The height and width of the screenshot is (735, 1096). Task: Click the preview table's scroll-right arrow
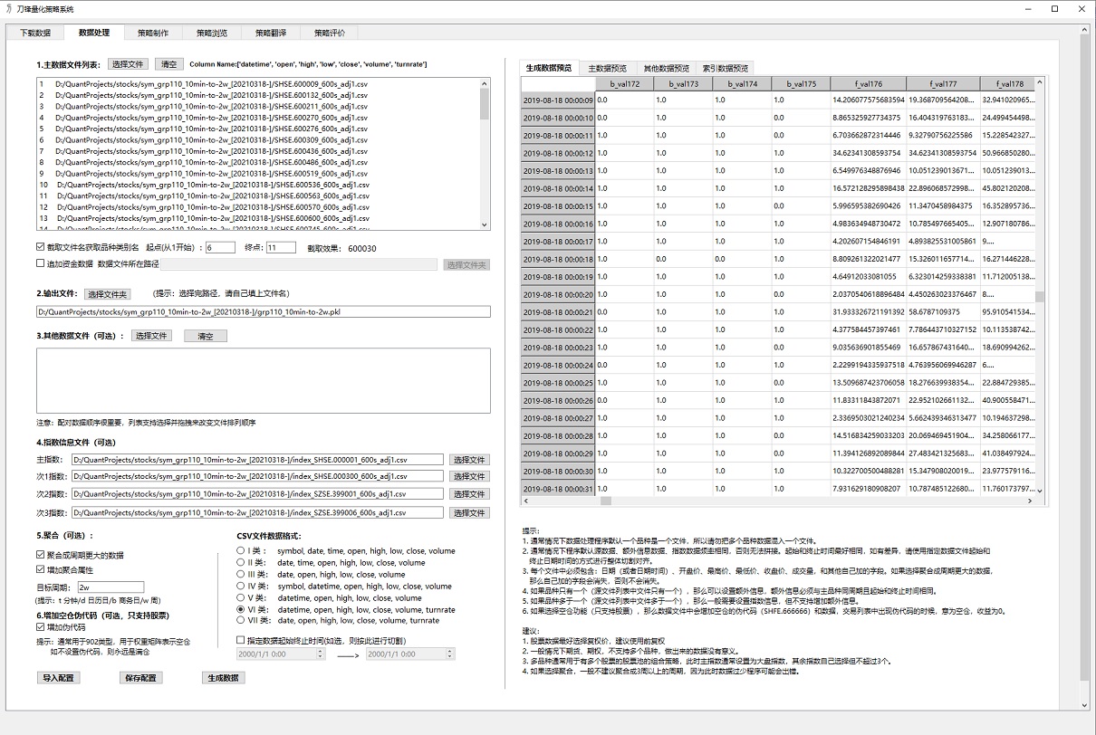point(1029,501)
